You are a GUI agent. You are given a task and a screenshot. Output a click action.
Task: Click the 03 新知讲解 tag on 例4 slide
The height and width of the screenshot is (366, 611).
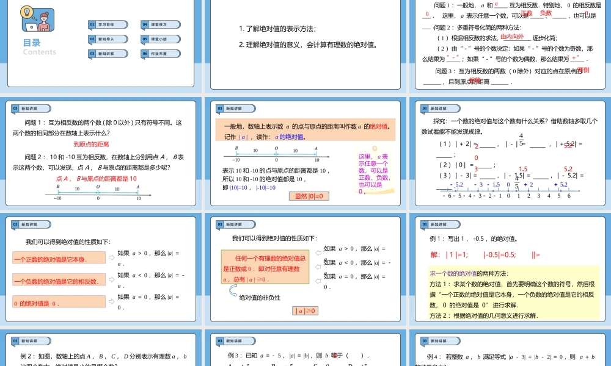(x=441, y=341)
